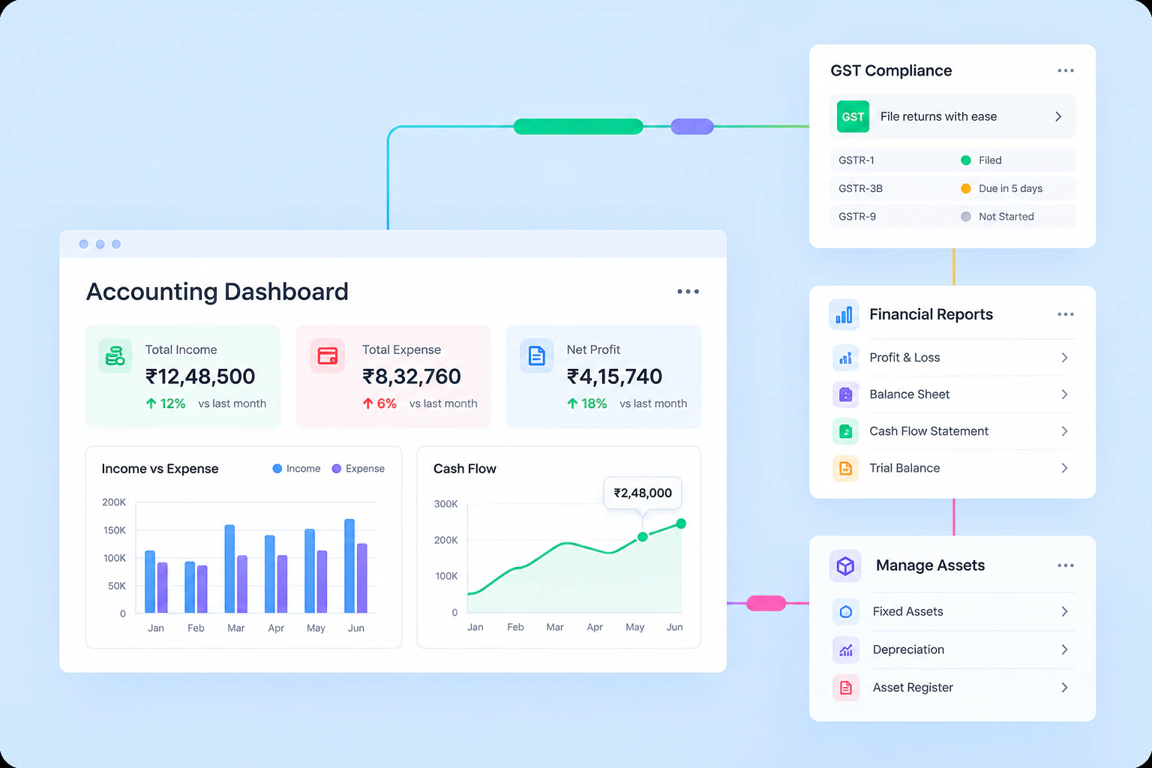Expand the Trial Balance chevron
This screenshot has width=1152, height=768.
1064,468
